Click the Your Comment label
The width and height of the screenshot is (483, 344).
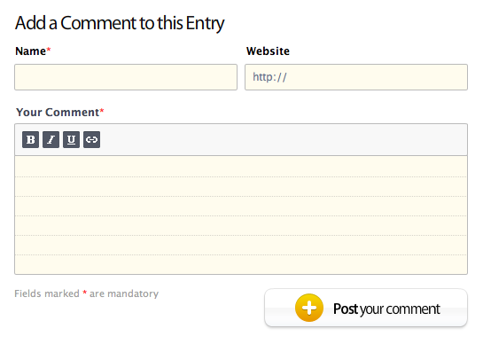click(58, 113)
